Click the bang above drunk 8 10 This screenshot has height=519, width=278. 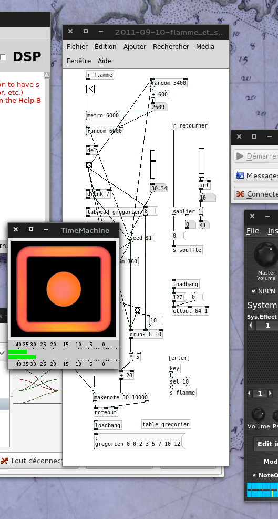pos(137,310)
